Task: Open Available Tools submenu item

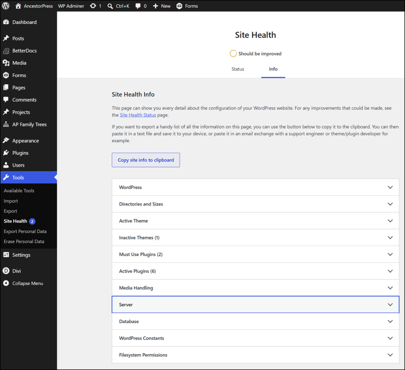Action: pyautogui.click(x=19, y=191)
